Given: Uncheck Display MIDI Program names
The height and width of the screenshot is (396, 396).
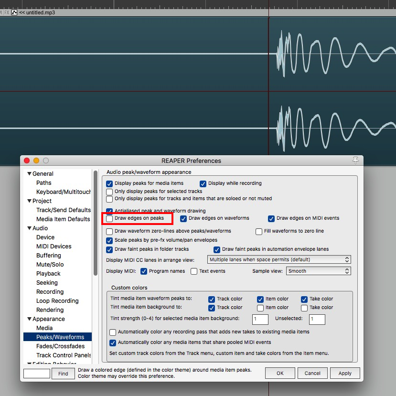Looking at the screenshot, I should pyautogui.click(x=144, y=271).
